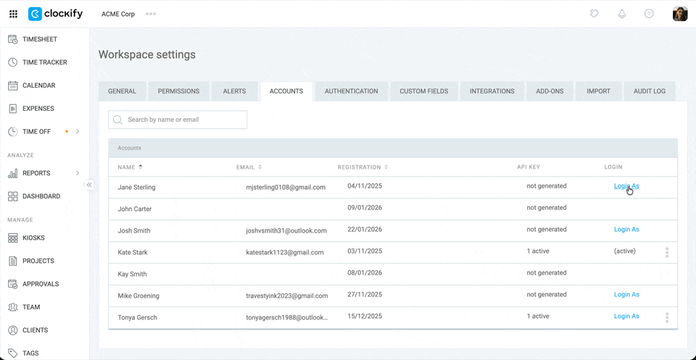Click the notifications bell icon
Image resolution: width=696 pixels, height=360 pixels.
[621, 14]
